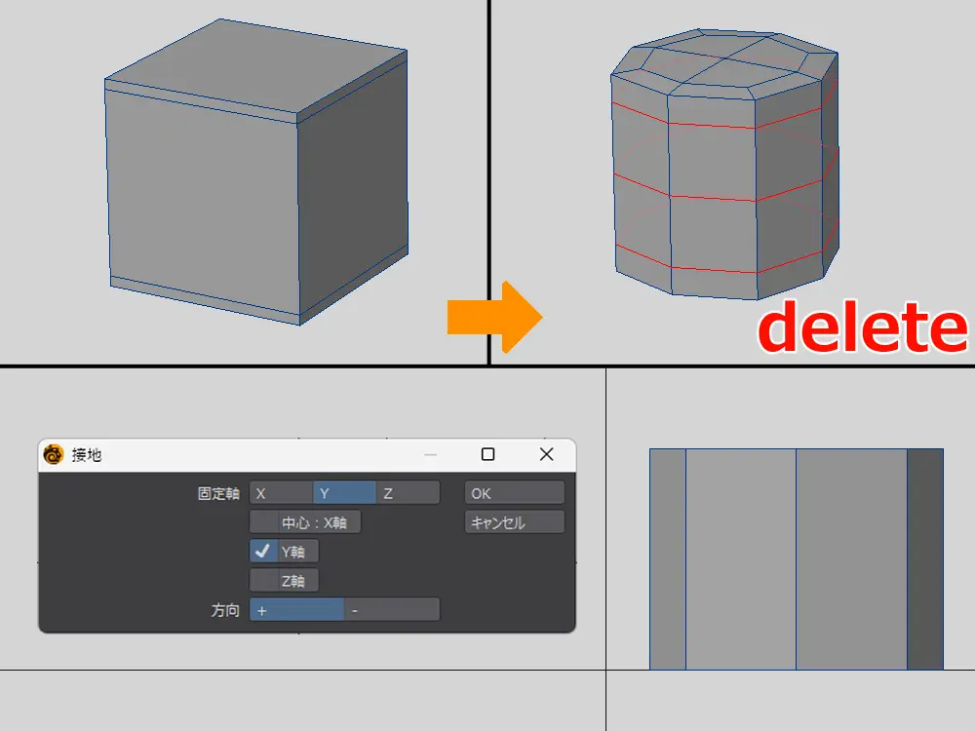Click the side-view model in the bottom-right viewport

point(796,558)
